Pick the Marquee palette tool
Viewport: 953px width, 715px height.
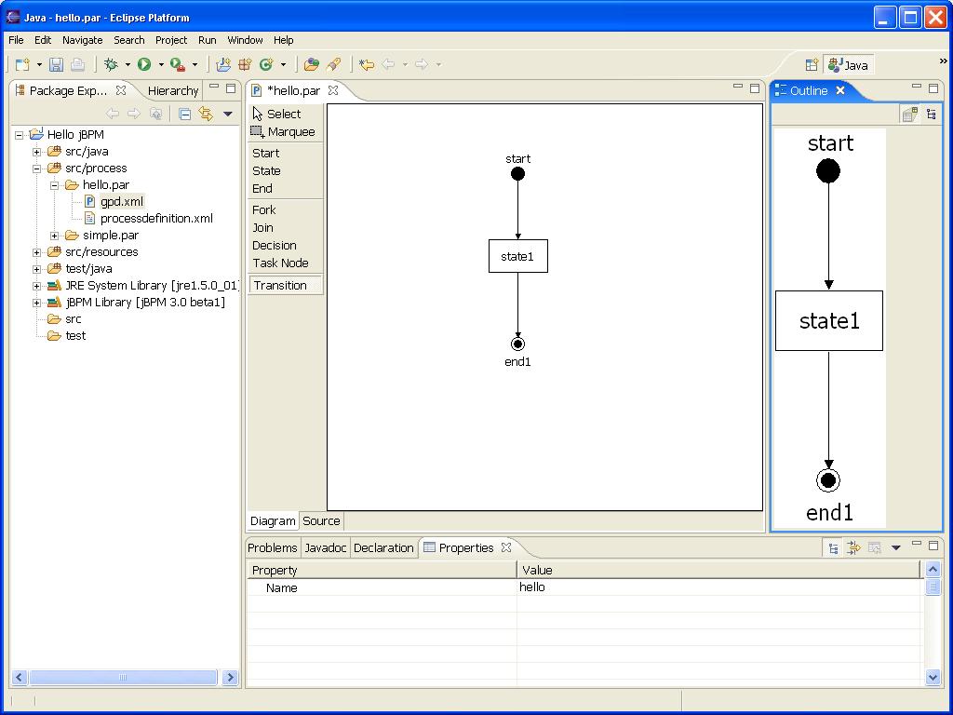[x=285, y=132]
